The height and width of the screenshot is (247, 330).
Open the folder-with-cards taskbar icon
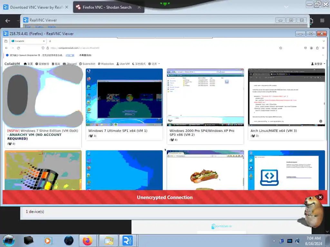[109, 241]
